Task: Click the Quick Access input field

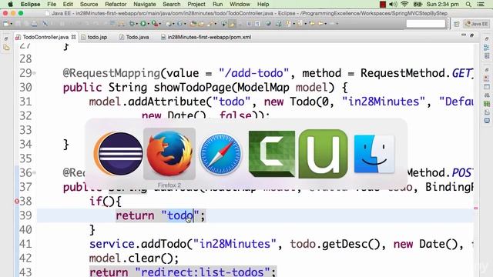Action: (x=426, y=24)
